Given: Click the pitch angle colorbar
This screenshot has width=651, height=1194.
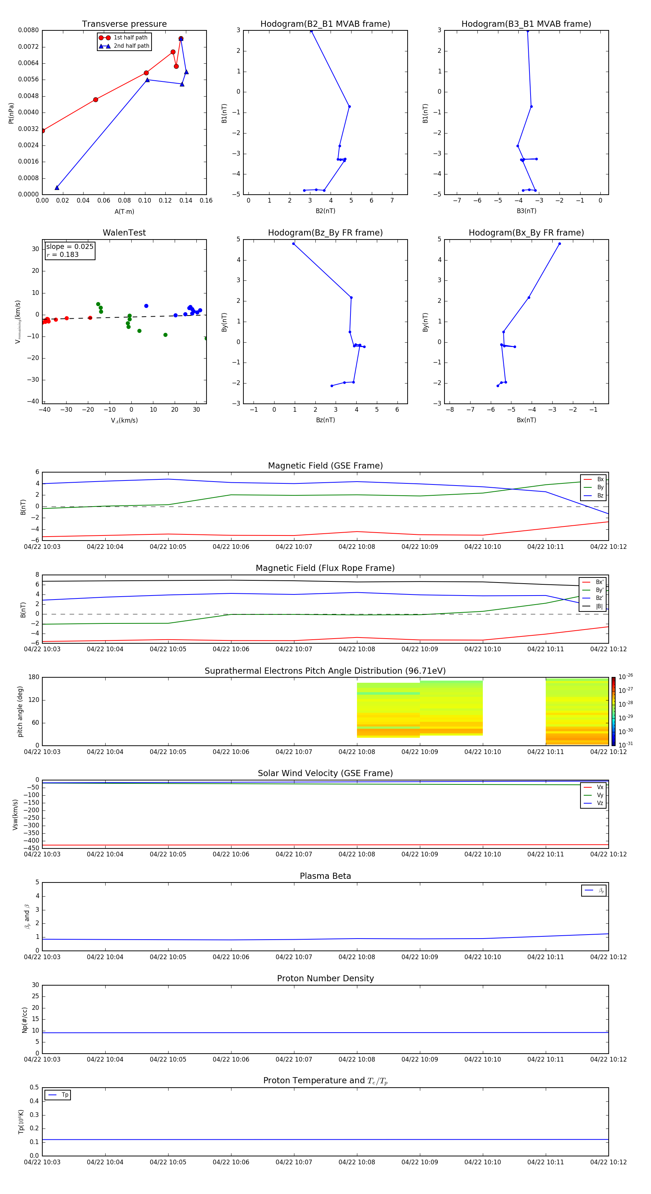Looking at the screenshot, I should click(x=613, y=711).
